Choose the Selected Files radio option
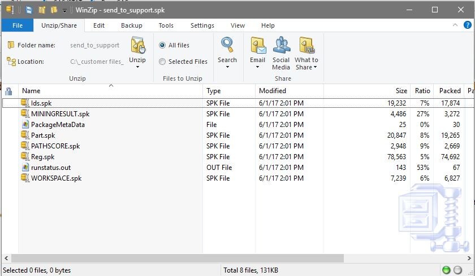475x276 pixels. (x=163, y=62)
